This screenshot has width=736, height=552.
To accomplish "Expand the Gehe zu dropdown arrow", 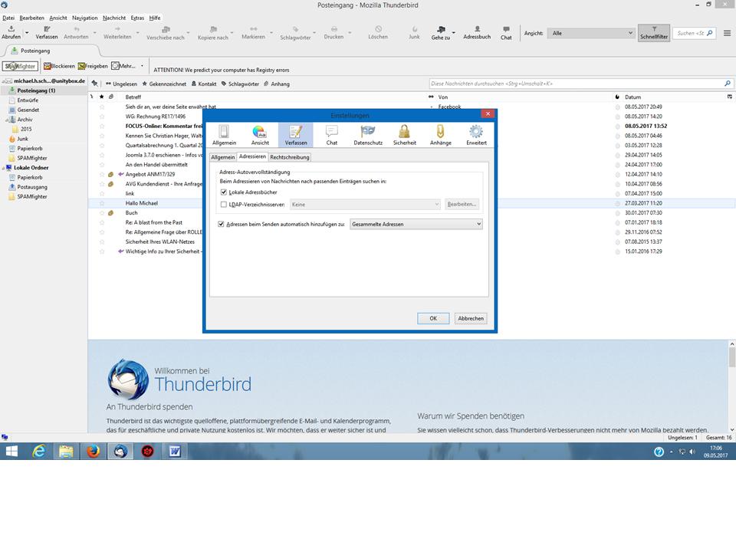I will point(453,33).
